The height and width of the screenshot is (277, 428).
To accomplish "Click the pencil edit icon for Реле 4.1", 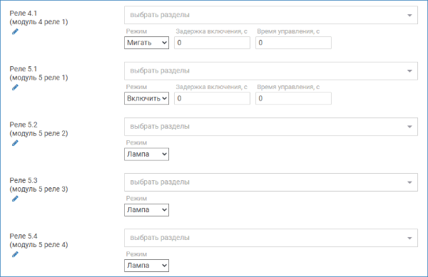I will 15,31.
